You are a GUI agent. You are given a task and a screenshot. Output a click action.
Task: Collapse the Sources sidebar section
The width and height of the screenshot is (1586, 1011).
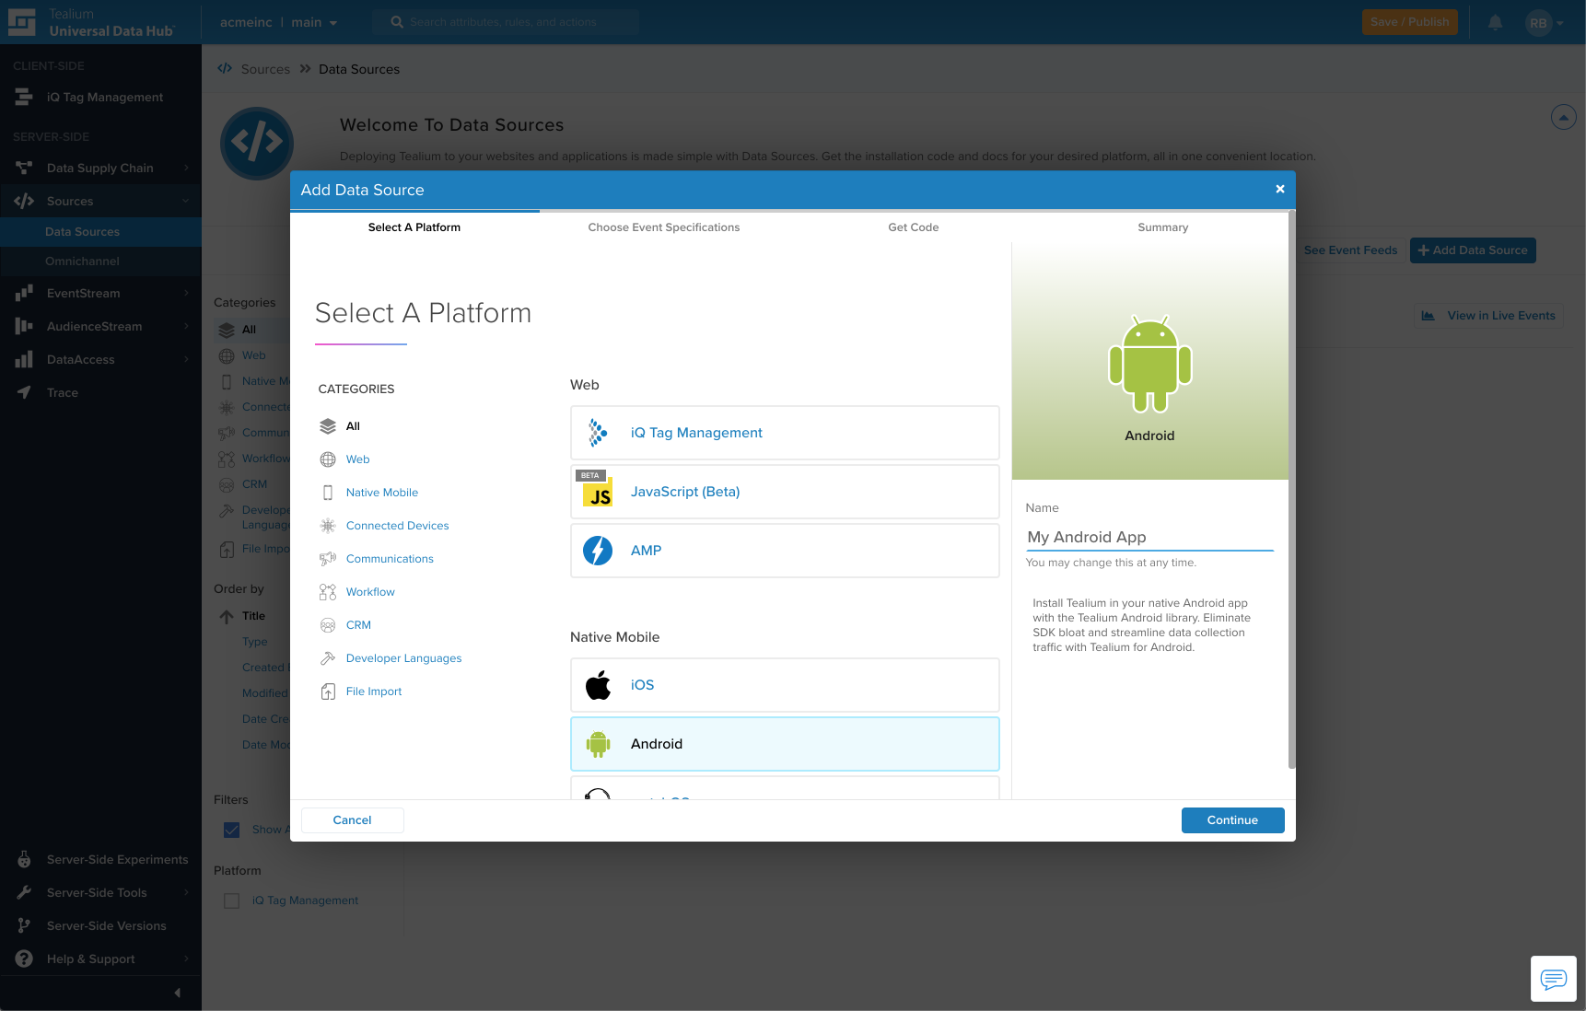click(185, 201)
